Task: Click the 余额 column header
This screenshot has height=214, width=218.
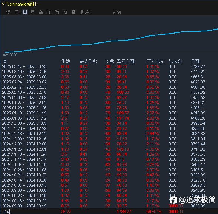Action: click(195, 61)
